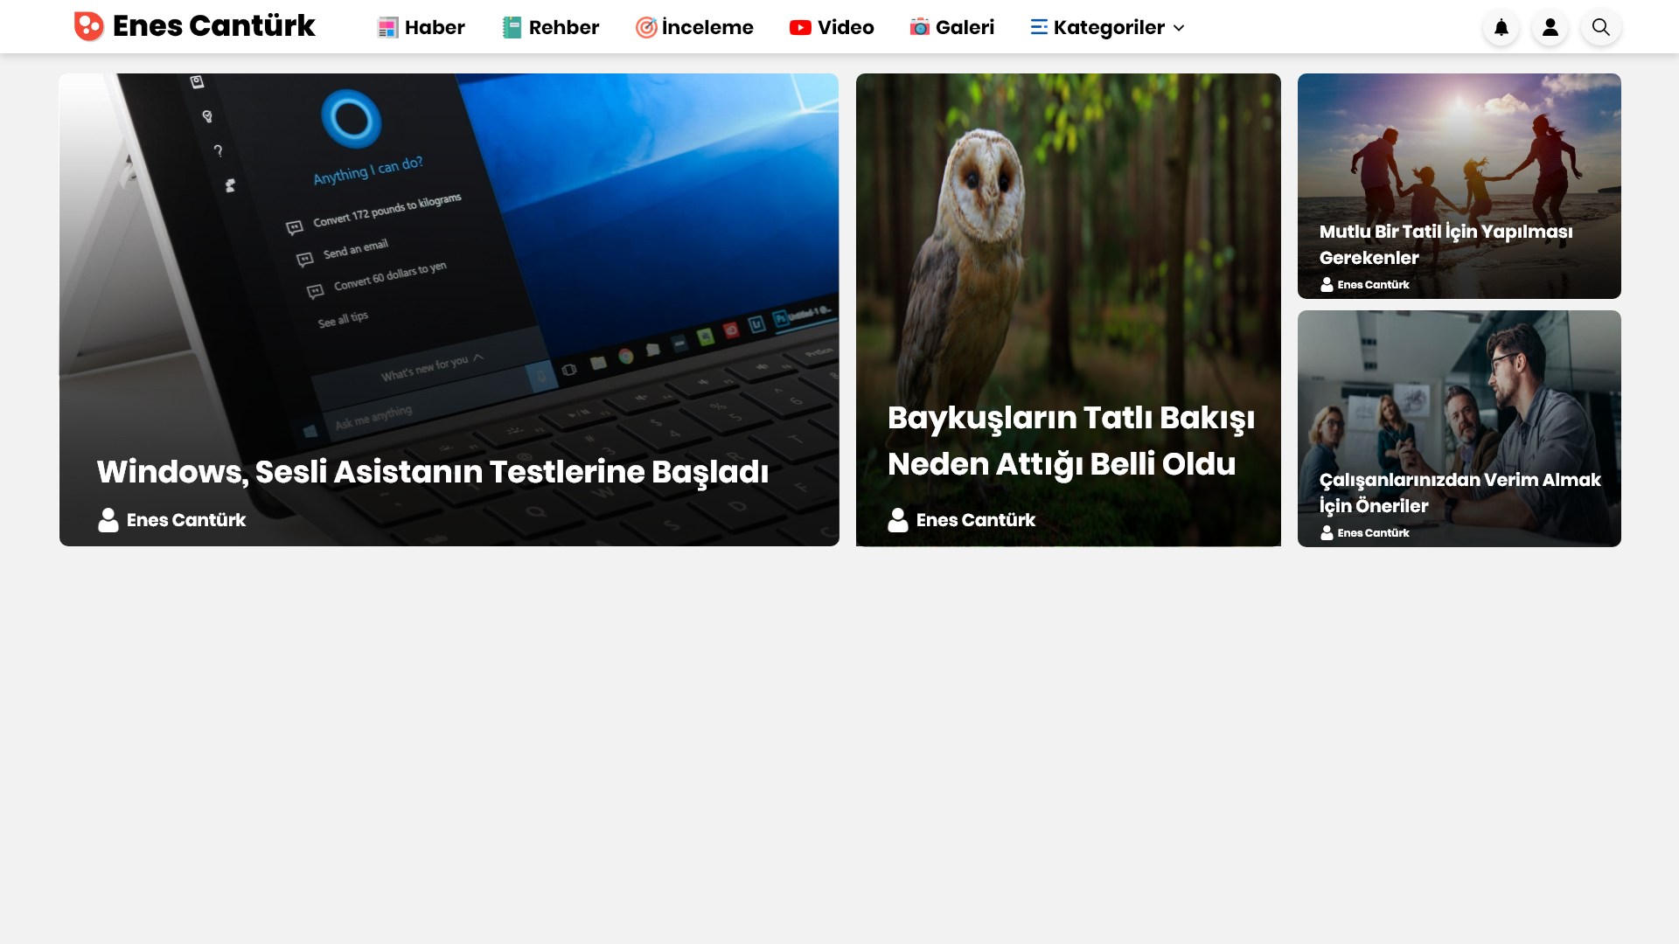Click author name under Baykuşların article

coord(976,520)
